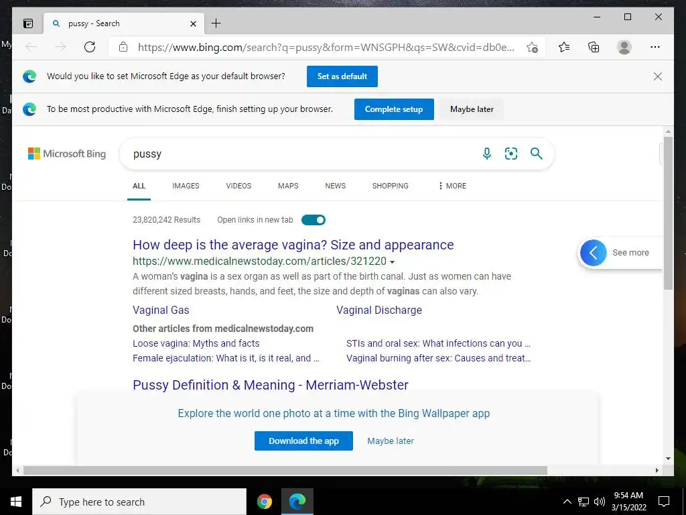
Task: Go forward with the forward arrow
Action: coord(60,47)
